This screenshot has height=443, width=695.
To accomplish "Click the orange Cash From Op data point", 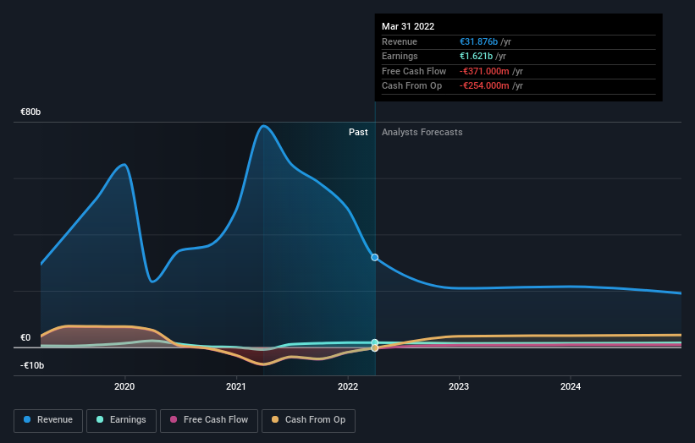I will tap(375, 348).
